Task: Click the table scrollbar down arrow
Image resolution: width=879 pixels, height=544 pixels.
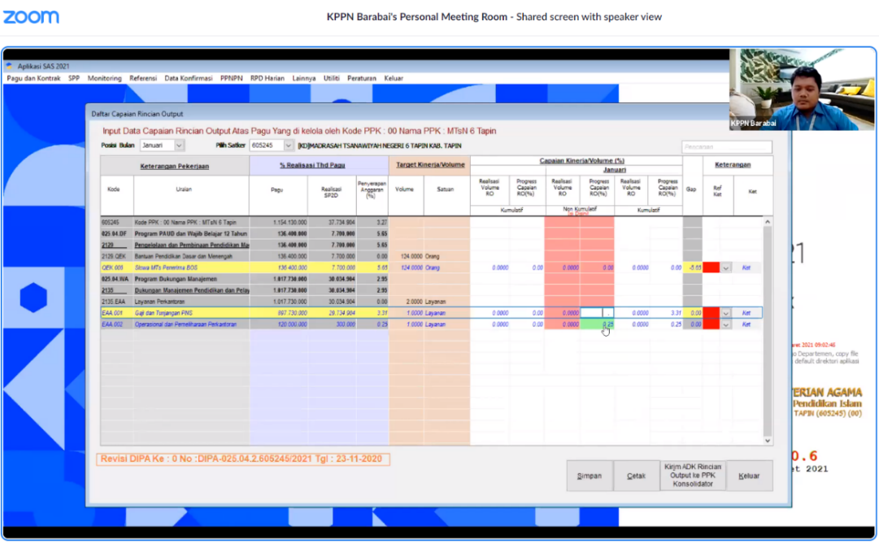Action: [x=768, y=440]
